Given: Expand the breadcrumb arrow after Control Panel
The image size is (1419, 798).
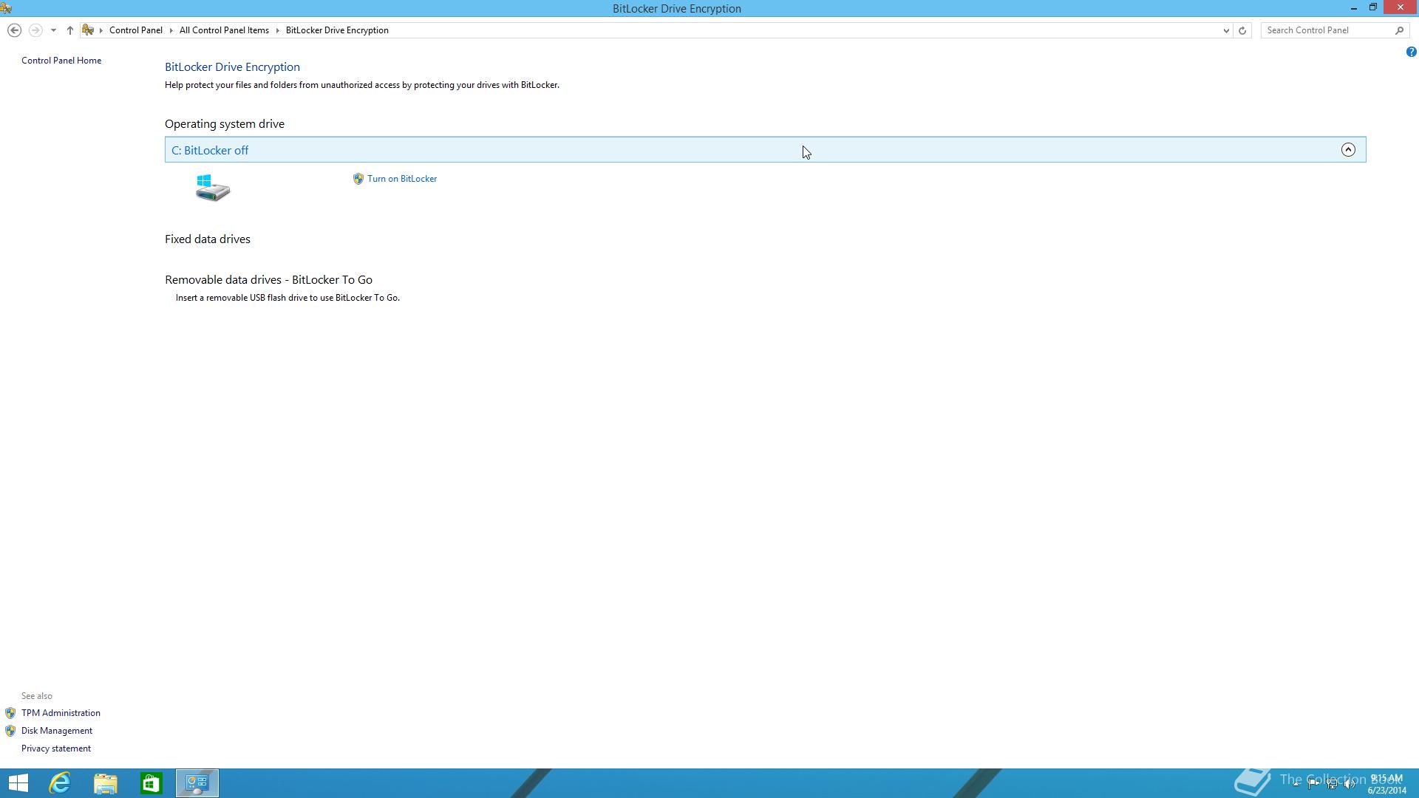Looking at the screenshot, I should (171, 30).
